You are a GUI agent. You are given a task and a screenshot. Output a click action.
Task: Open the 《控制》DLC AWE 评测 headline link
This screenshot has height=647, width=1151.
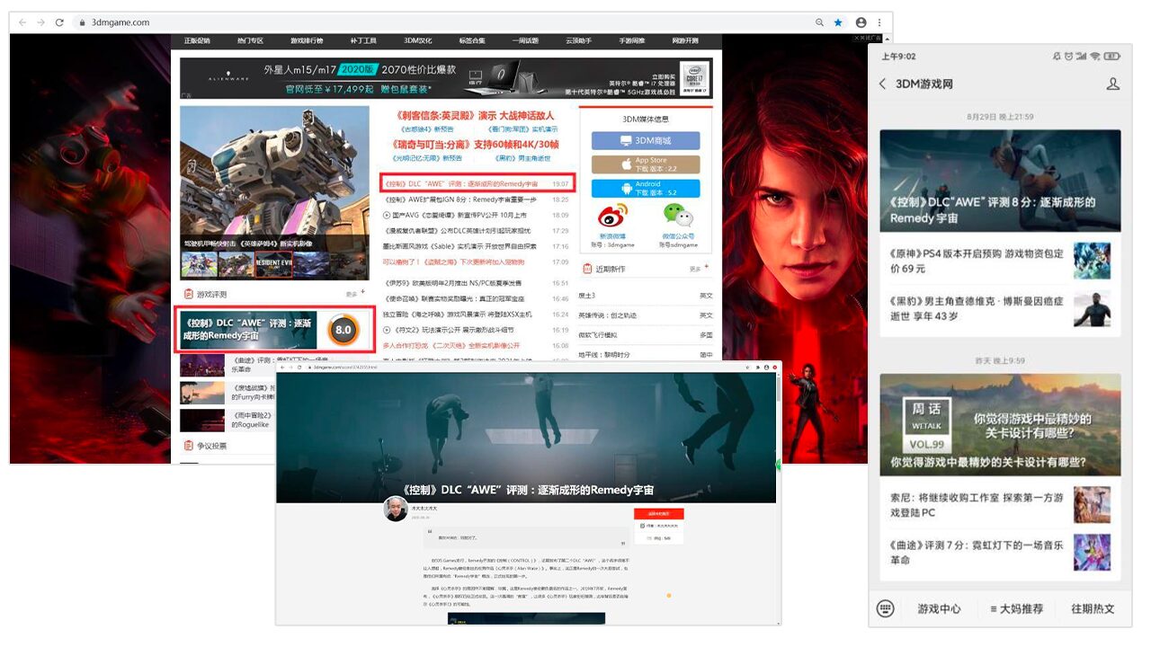460,183
